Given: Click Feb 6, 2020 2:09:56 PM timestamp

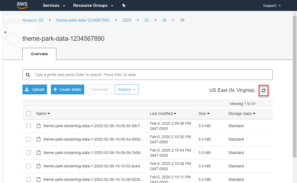Looking at the screenshot, I should point(170,126).
